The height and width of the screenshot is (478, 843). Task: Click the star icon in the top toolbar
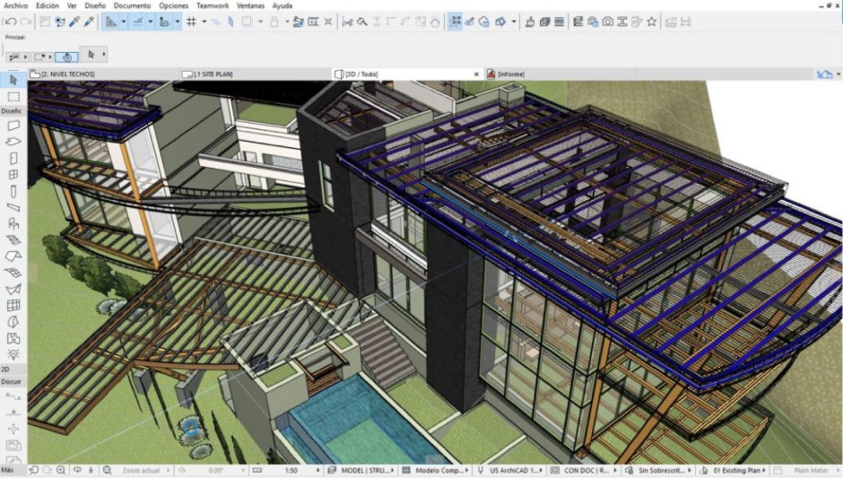coord(651,21)
